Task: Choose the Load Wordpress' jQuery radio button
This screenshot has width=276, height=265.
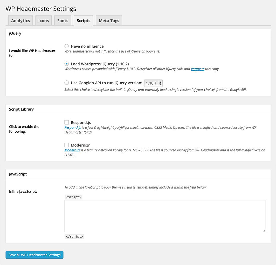Action: (67, 64)
